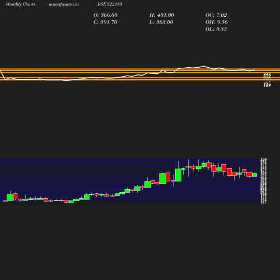The image size is (280, 280).
Task: Select the high price "H: 401.00"
Action: 162,15
